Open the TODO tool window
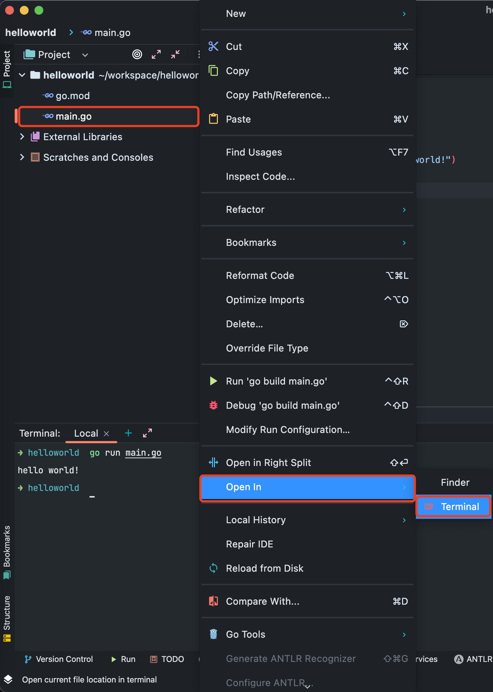The image size is (493, 692). (167, 659)
